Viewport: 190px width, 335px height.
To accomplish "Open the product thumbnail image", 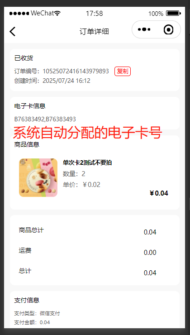I will coord(38,177).
